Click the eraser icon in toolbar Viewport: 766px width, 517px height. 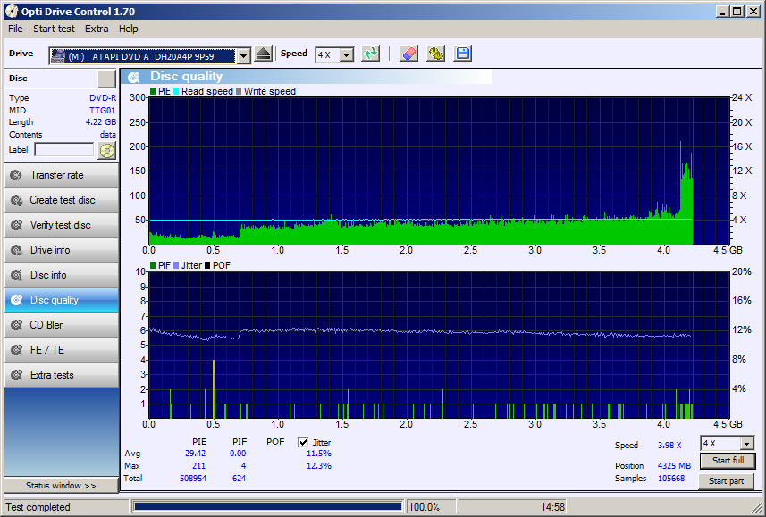408,54
